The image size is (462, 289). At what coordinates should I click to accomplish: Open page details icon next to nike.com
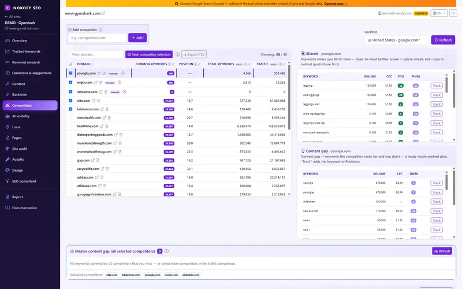point(99,101)
